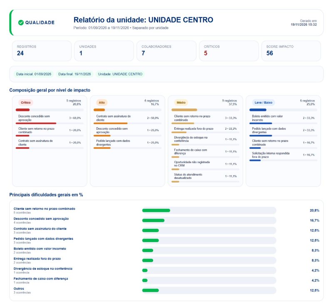
Task: Open the REGISTROS card showing 24
Action: tap(42, 51)
